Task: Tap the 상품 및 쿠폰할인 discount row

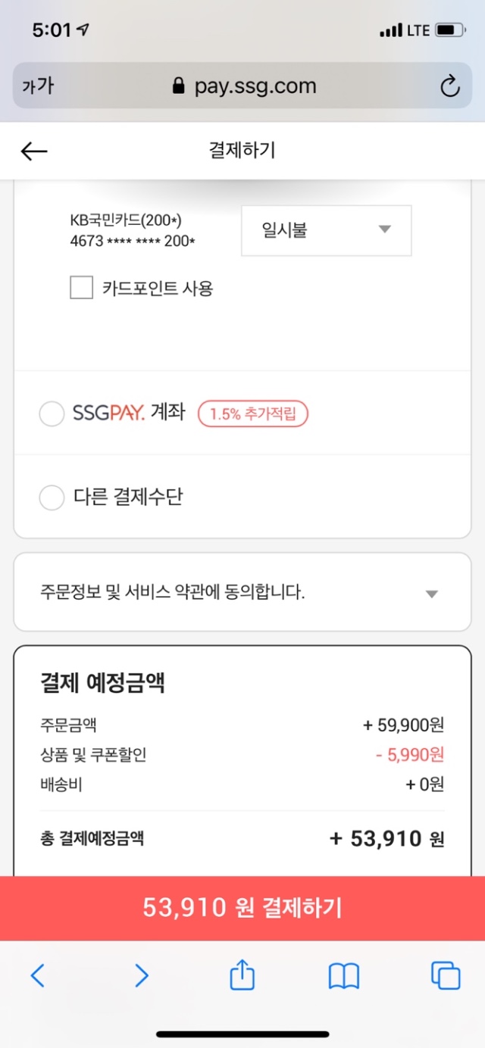Action: click(x=242, y=755)
